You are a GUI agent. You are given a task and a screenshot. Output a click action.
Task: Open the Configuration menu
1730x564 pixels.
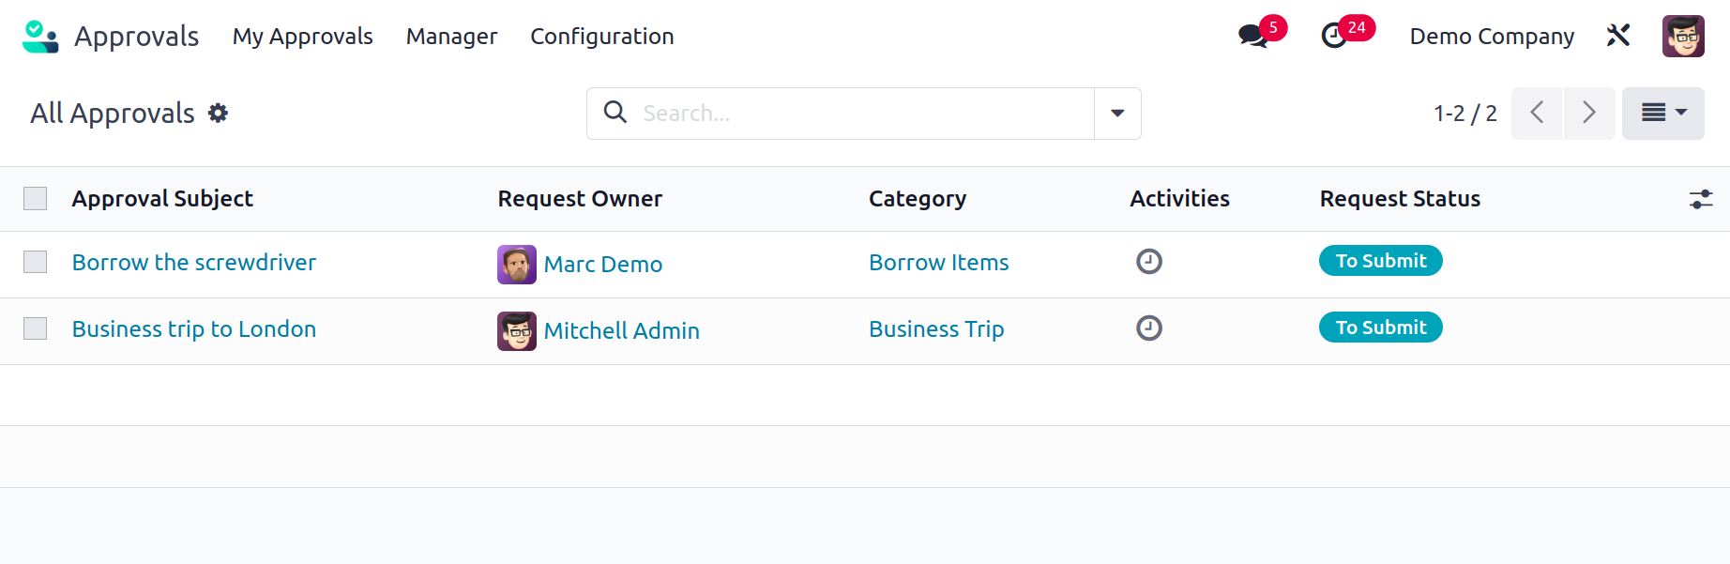pyautogui.click(x=602, y=37)
